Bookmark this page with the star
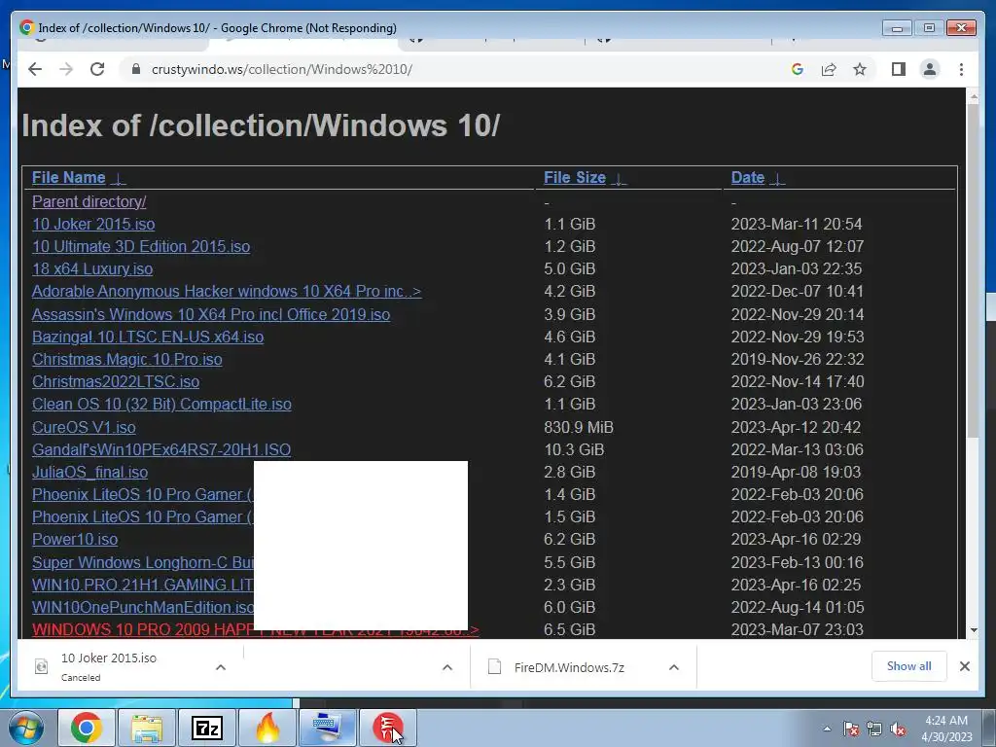 coord(860,69)
